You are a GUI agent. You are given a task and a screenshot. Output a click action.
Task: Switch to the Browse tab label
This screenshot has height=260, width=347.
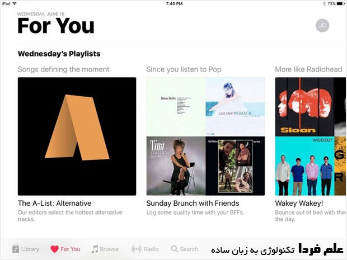point(109,249)
